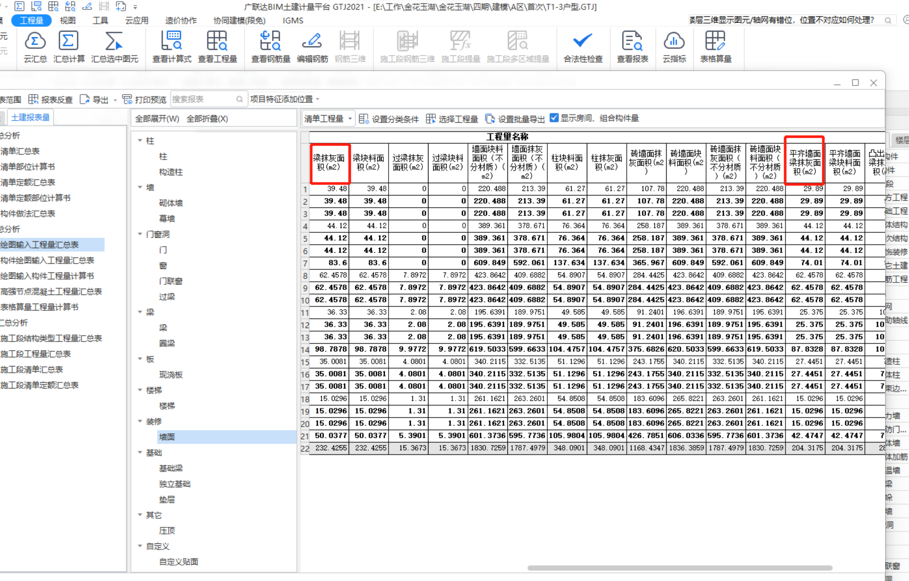
Task: Open the 云汇总 cloud summary tool
Action: click(35, 47)
